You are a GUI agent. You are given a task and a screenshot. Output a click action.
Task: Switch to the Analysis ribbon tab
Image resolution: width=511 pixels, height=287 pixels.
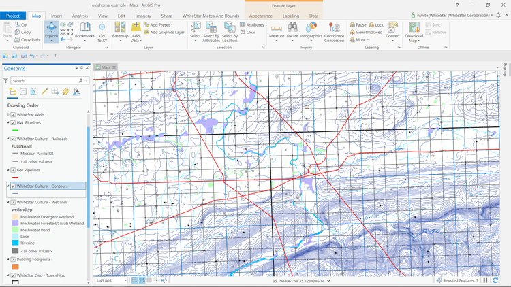80,16
